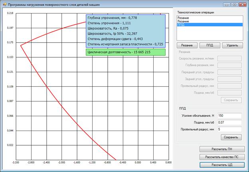Save ППД parameters with Сохранить button
Viewport: 249px width, 172px height.
tap(231, 137)
